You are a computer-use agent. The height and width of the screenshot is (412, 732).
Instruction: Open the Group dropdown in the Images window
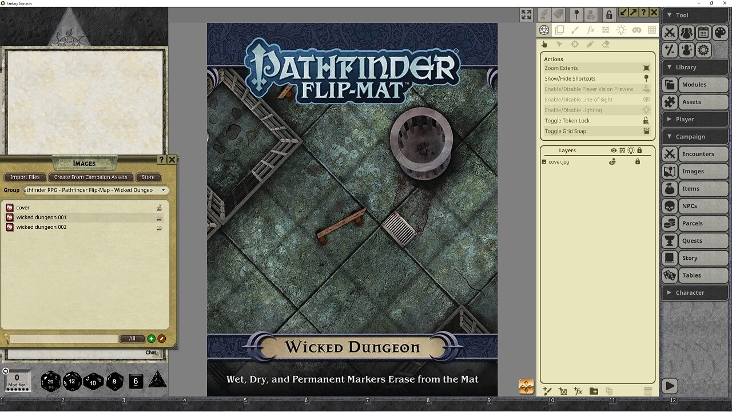pyautogui.click(x=164, y=190)
